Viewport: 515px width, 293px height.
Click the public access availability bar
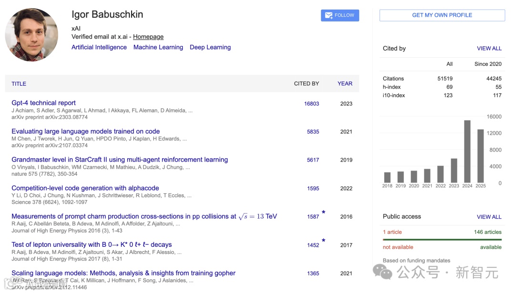[442, 240]
